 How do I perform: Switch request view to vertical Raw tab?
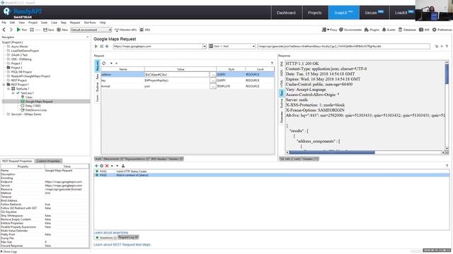(x=98, y=76)
